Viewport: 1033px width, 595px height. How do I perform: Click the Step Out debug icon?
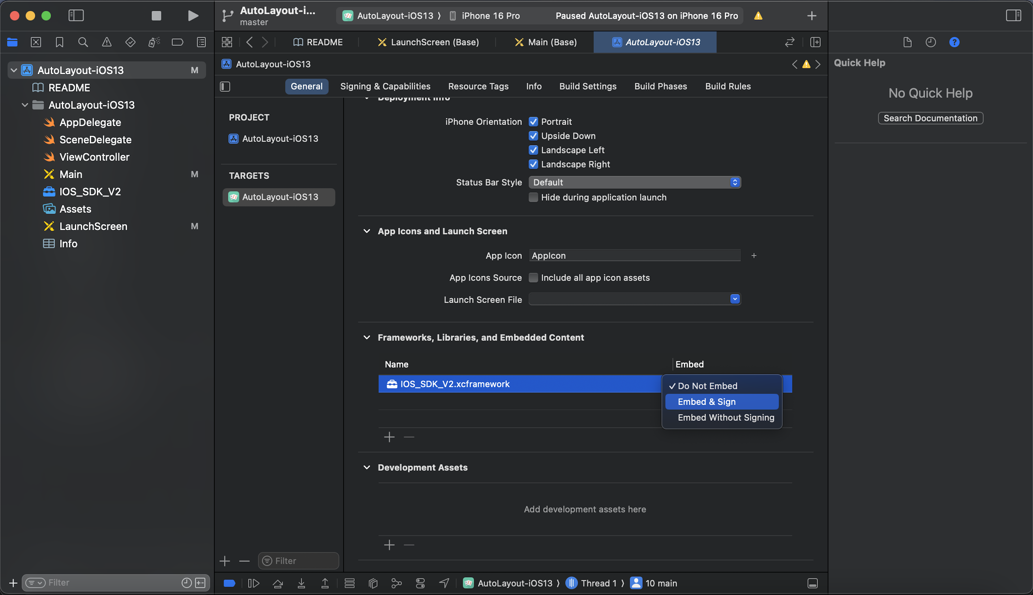(x=325, y=583)
